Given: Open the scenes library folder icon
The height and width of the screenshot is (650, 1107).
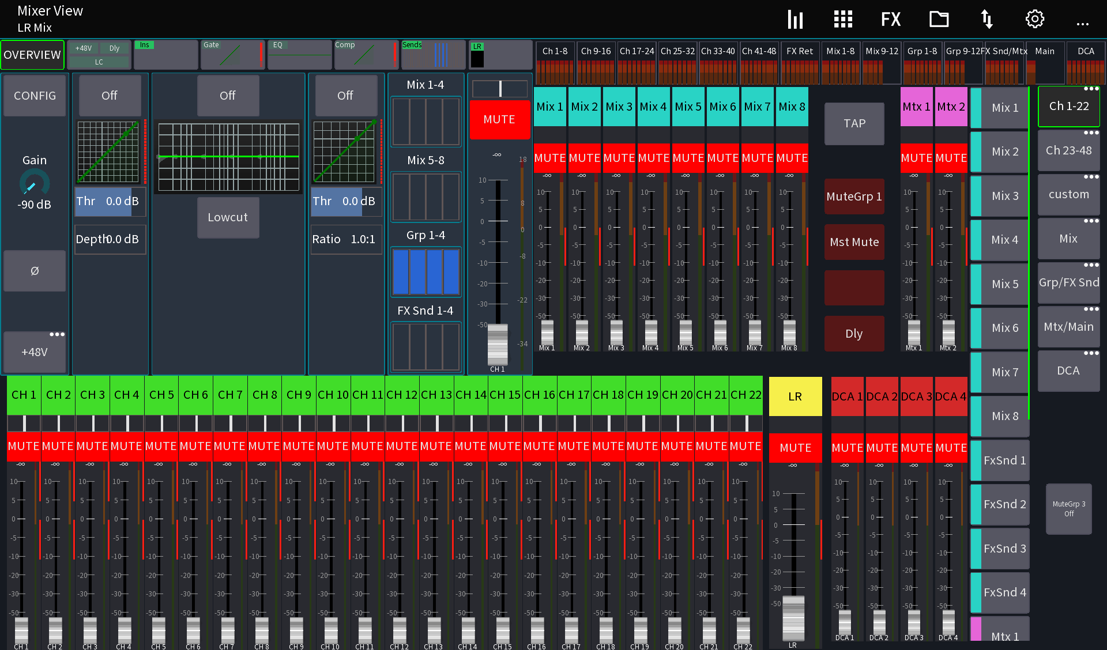Looking at the screenshot, I should click(x=939, y=18).
